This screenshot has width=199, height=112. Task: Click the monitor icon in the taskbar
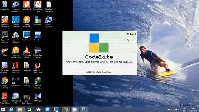[x=57, y=109]
